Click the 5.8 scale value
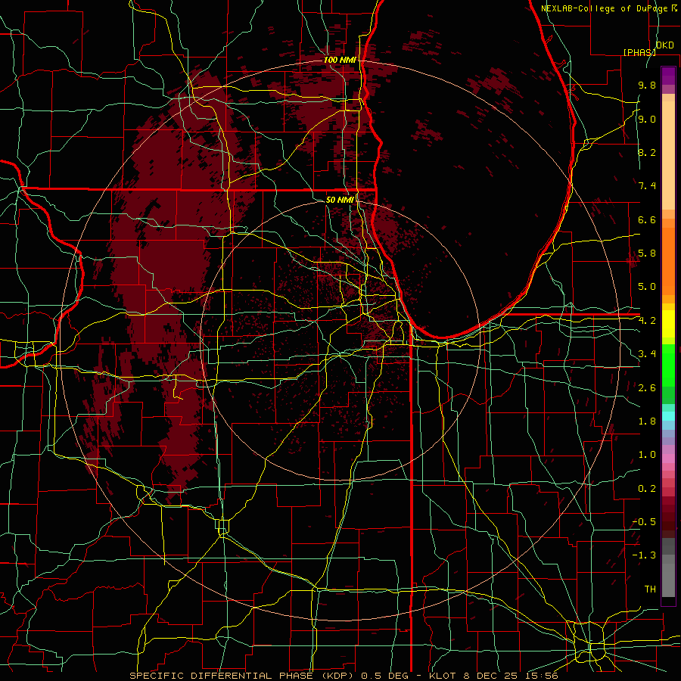 click(647, 253)
